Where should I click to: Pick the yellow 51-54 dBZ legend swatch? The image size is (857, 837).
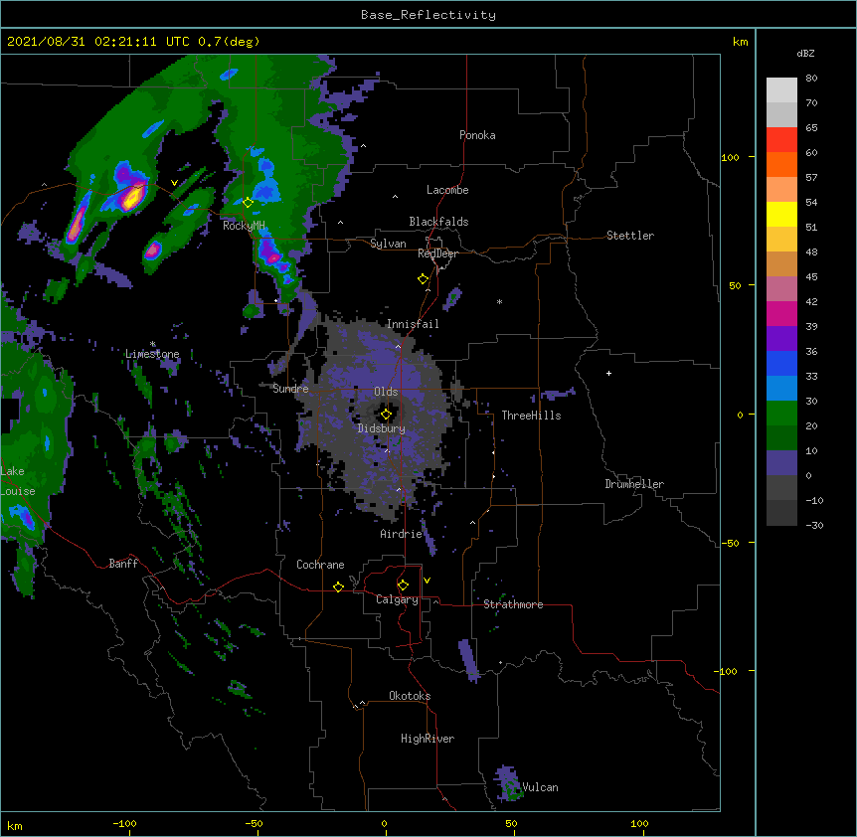point(781,214)
